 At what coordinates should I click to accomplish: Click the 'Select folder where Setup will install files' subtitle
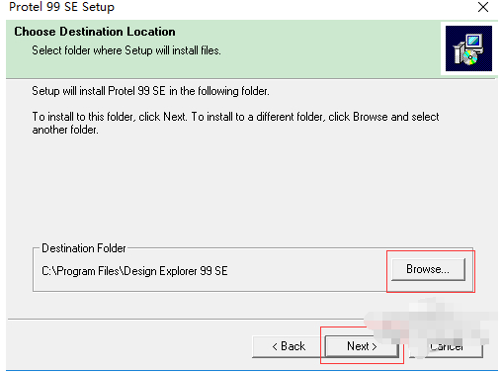pyautogui.click(x=126, y=50)
